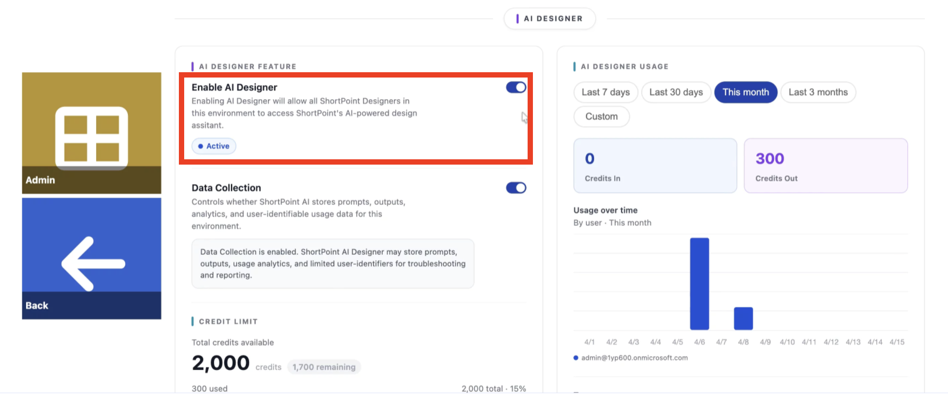Go back using the Back arrow tile
The height and width of the screenshot is (394, 948).
point(91,259)
